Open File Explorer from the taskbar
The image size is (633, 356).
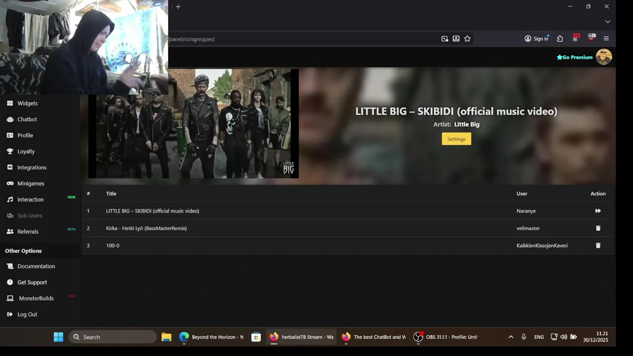click(166, 337)
